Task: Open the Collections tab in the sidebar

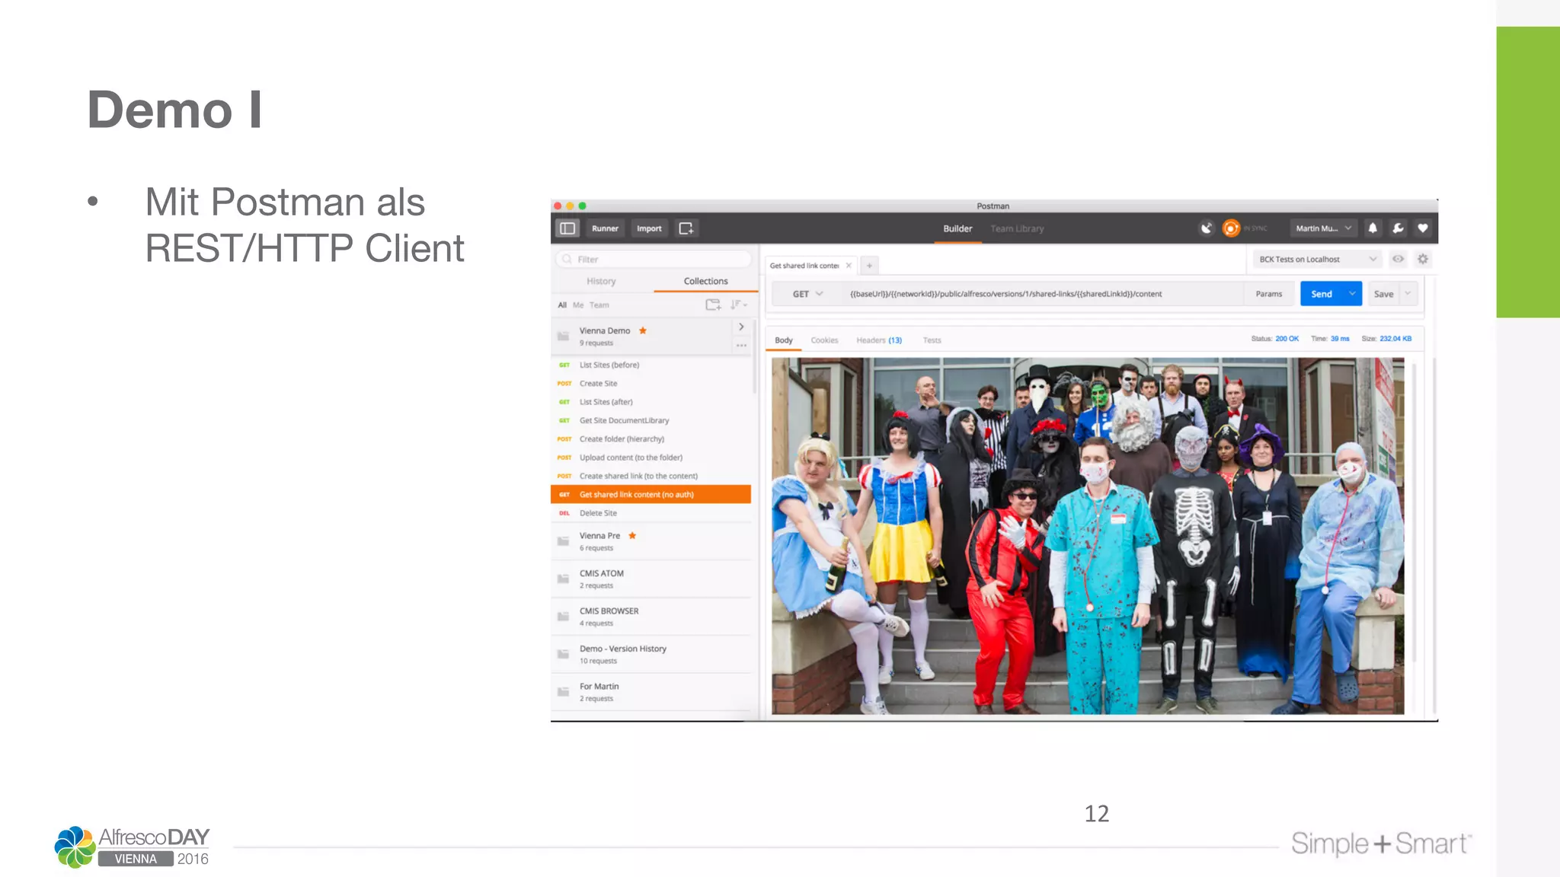Action: 705,282
